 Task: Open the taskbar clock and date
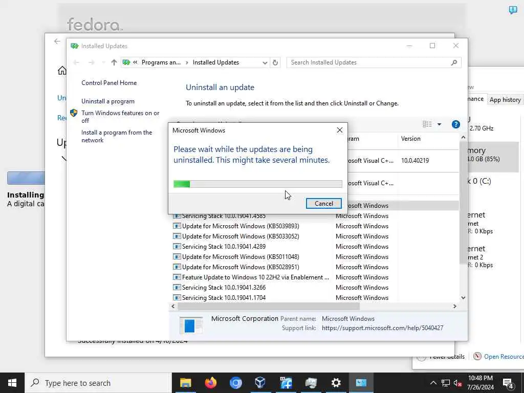click(480, 383)
